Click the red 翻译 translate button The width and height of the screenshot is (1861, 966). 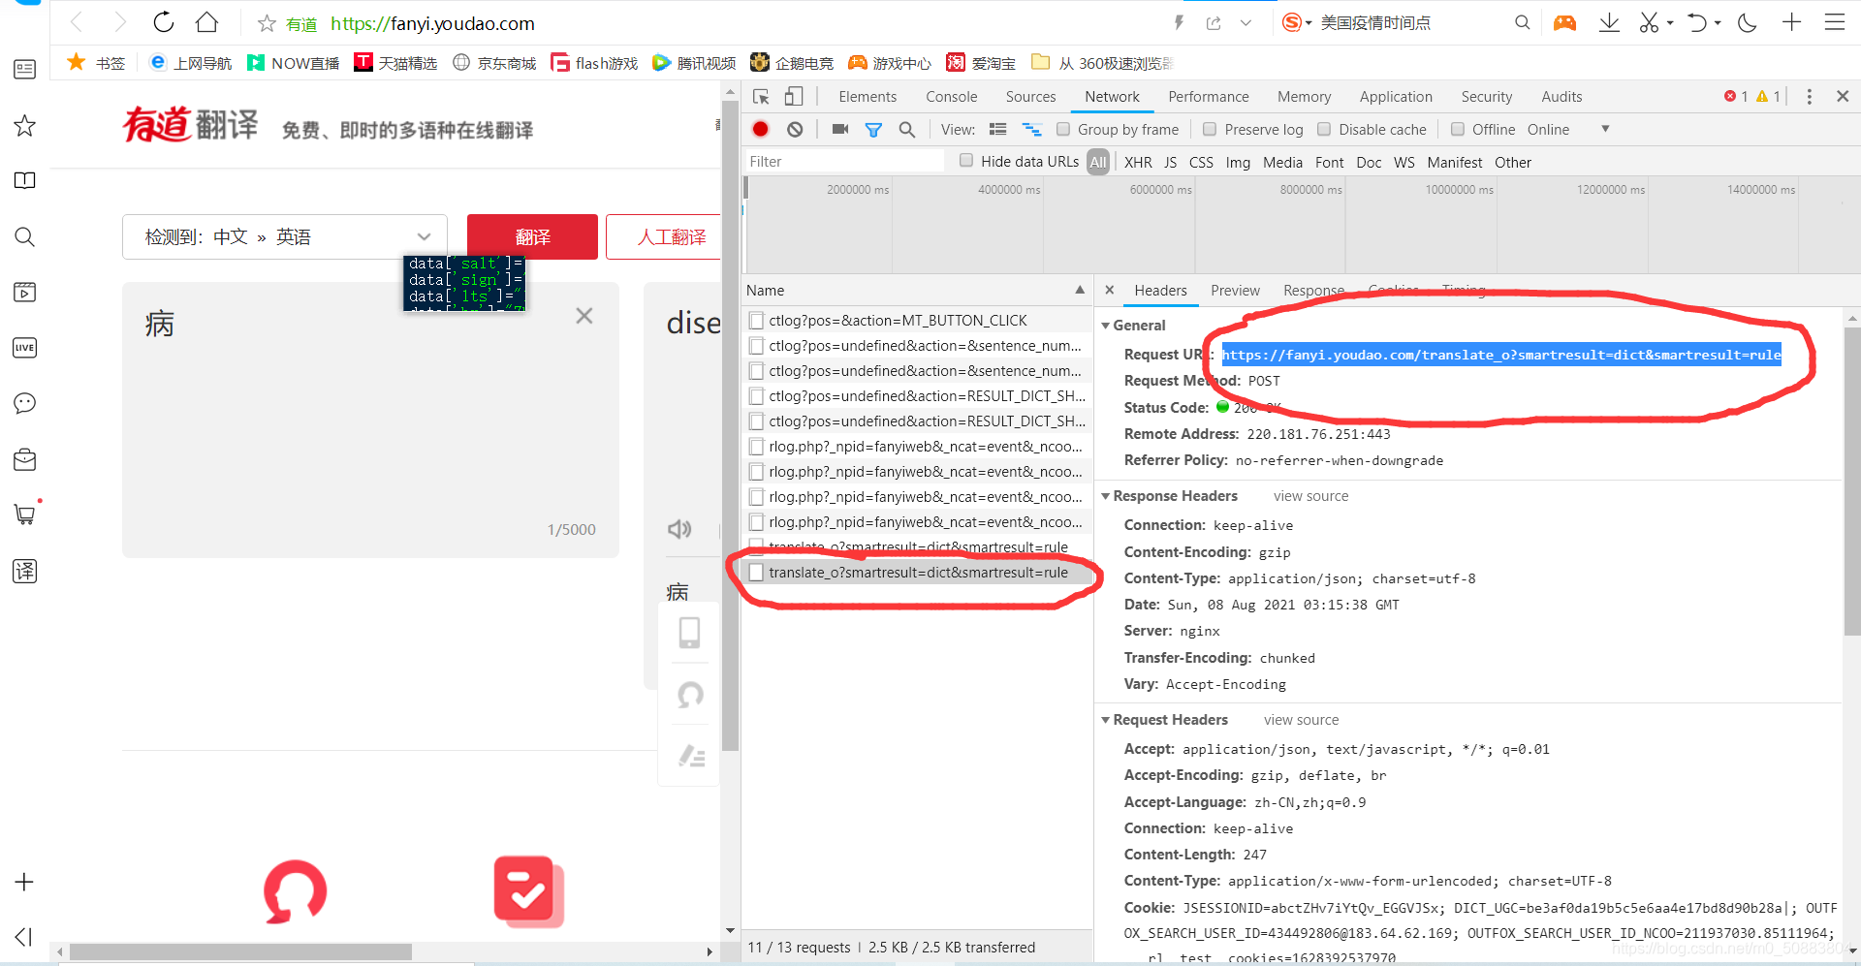point(532,236)
